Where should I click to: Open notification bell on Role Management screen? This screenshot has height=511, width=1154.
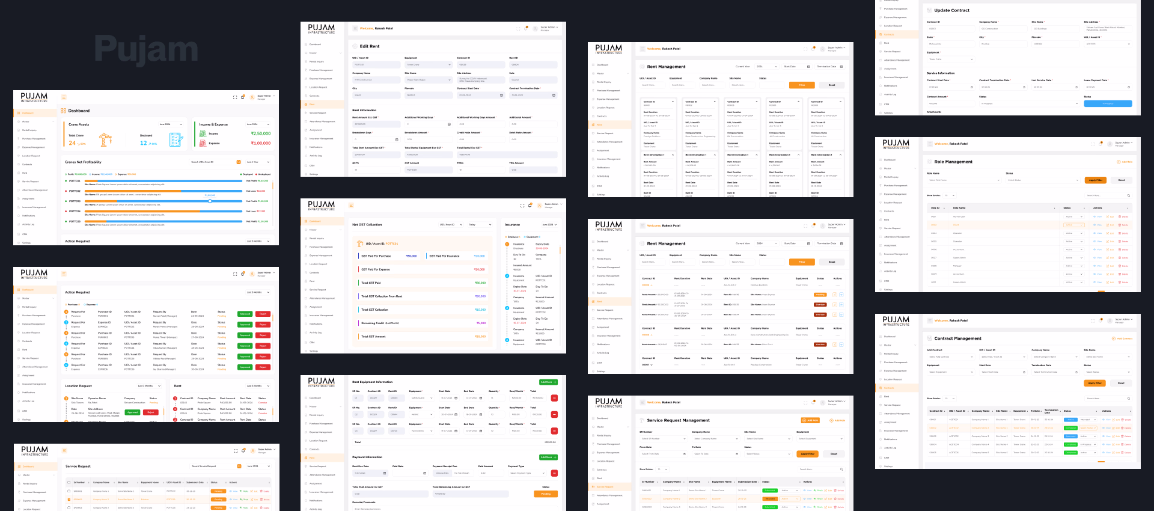(1102, 144)
